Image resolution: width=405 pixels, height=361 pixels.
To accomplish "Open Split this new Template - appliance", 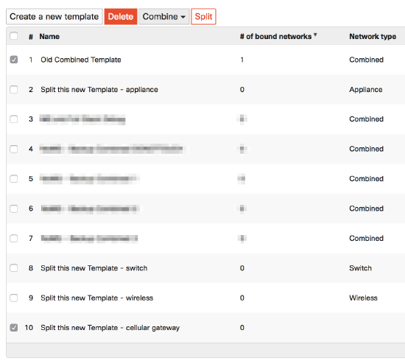I will click(x=99, y=90).
